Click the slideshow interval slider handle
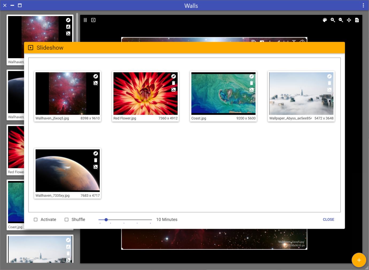This screenshot has height=270, width=369. pos(106,220)
